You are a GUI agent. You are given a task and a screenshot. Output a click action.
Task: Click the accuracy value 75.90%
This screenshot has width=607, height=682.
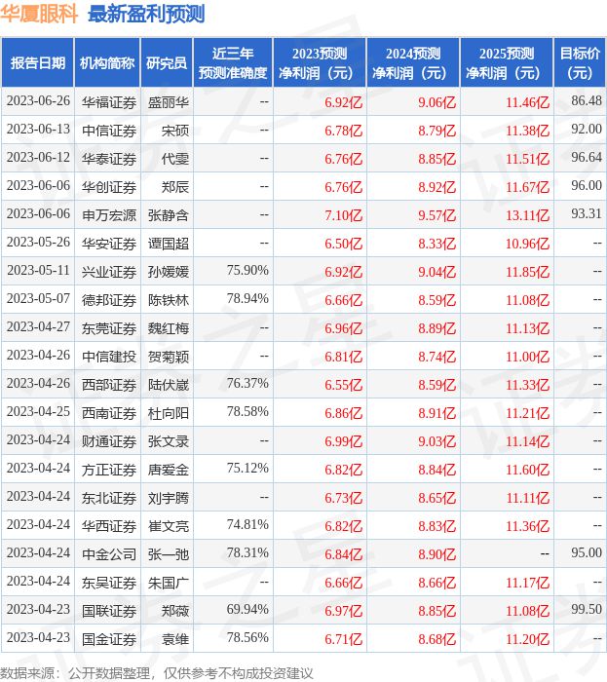click(247, 270)
